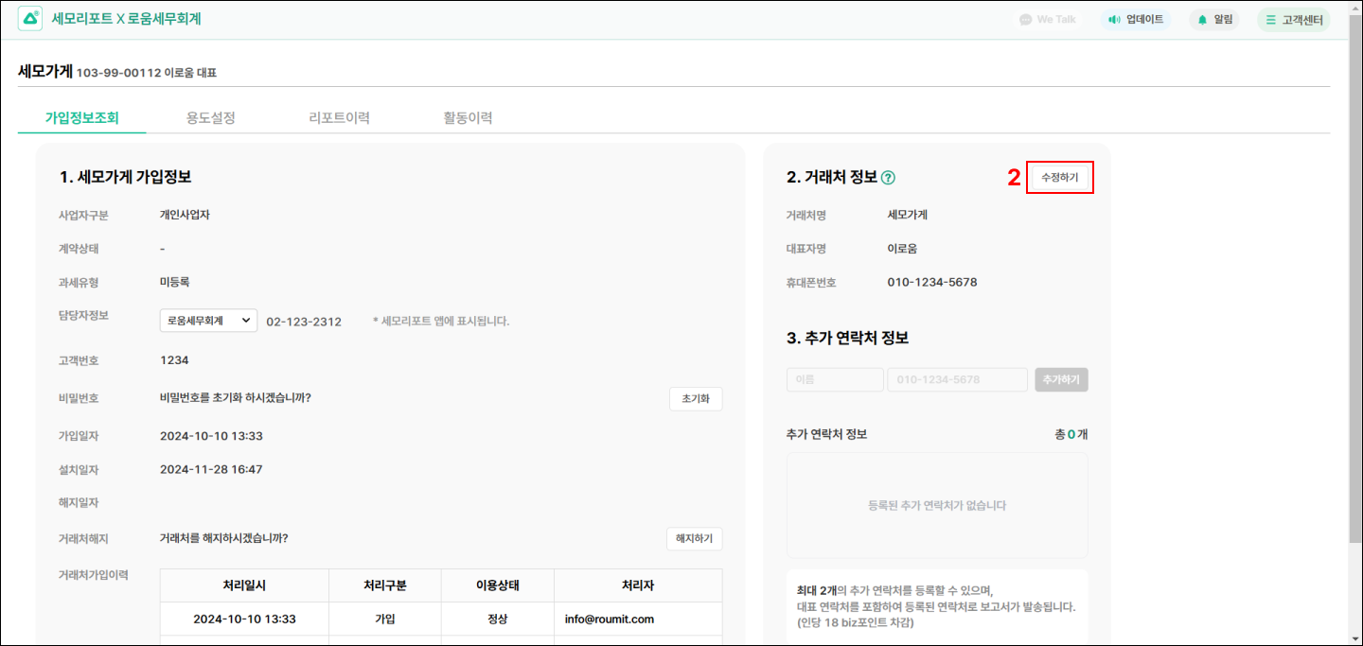This screenshot has width=1363, height=646.
Task: Go to the 활동이력 tab
Action: point(468,118)
